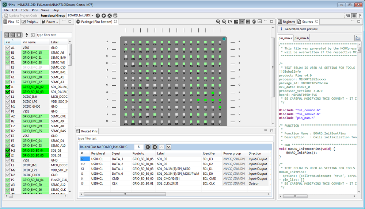The width and height of the screenshot is (365, 209).
Task: Switch to the Registers tab
Action: [x=286, y=22]
